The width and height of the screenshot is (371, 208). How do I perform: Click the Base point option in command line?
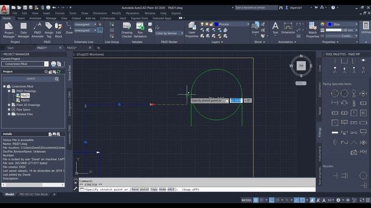140,190
